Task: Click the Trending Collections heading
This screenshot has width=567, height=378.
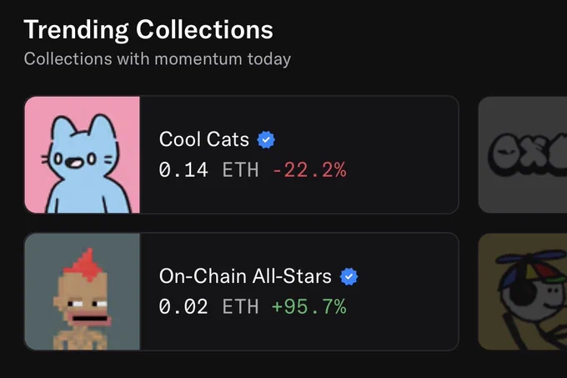Action: (148, 29)
